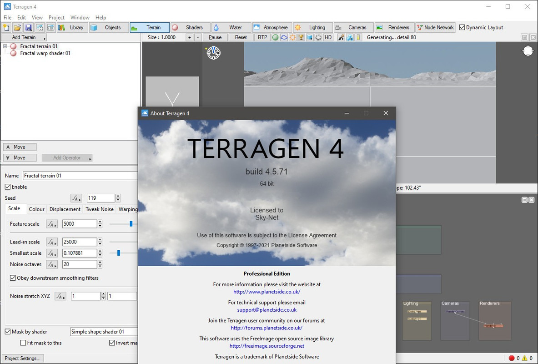Maximize the node network pane icon

pos(524,200)
